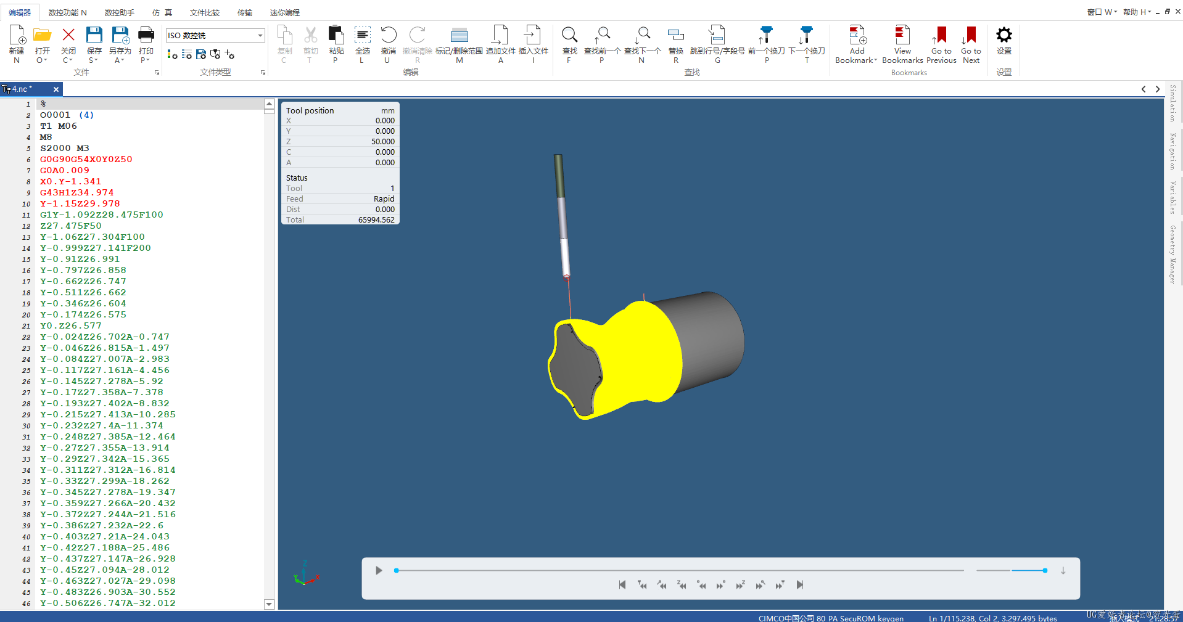
Task: Expand the Add Bookmark dropdown arrow
Action: (875, 60)
